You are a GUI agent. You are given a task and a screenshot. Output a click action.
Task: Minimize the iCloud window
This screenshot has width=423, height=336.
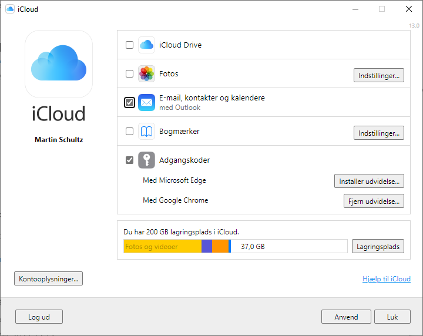click(x=355, y=9)
